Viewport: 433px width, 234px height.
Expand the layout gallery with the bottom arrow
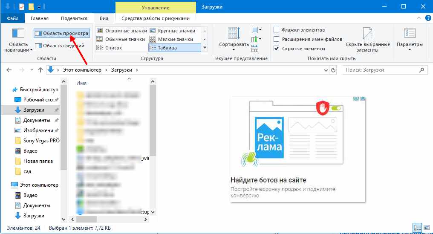coord(205,48)
